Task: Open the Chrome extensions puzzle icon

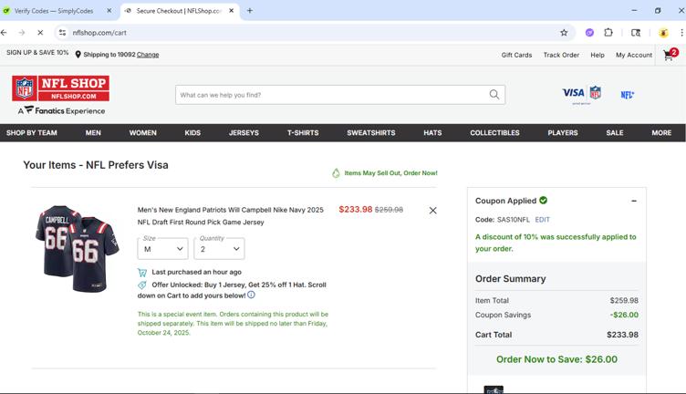Action: pyautogui.click(x=608, y=32)
